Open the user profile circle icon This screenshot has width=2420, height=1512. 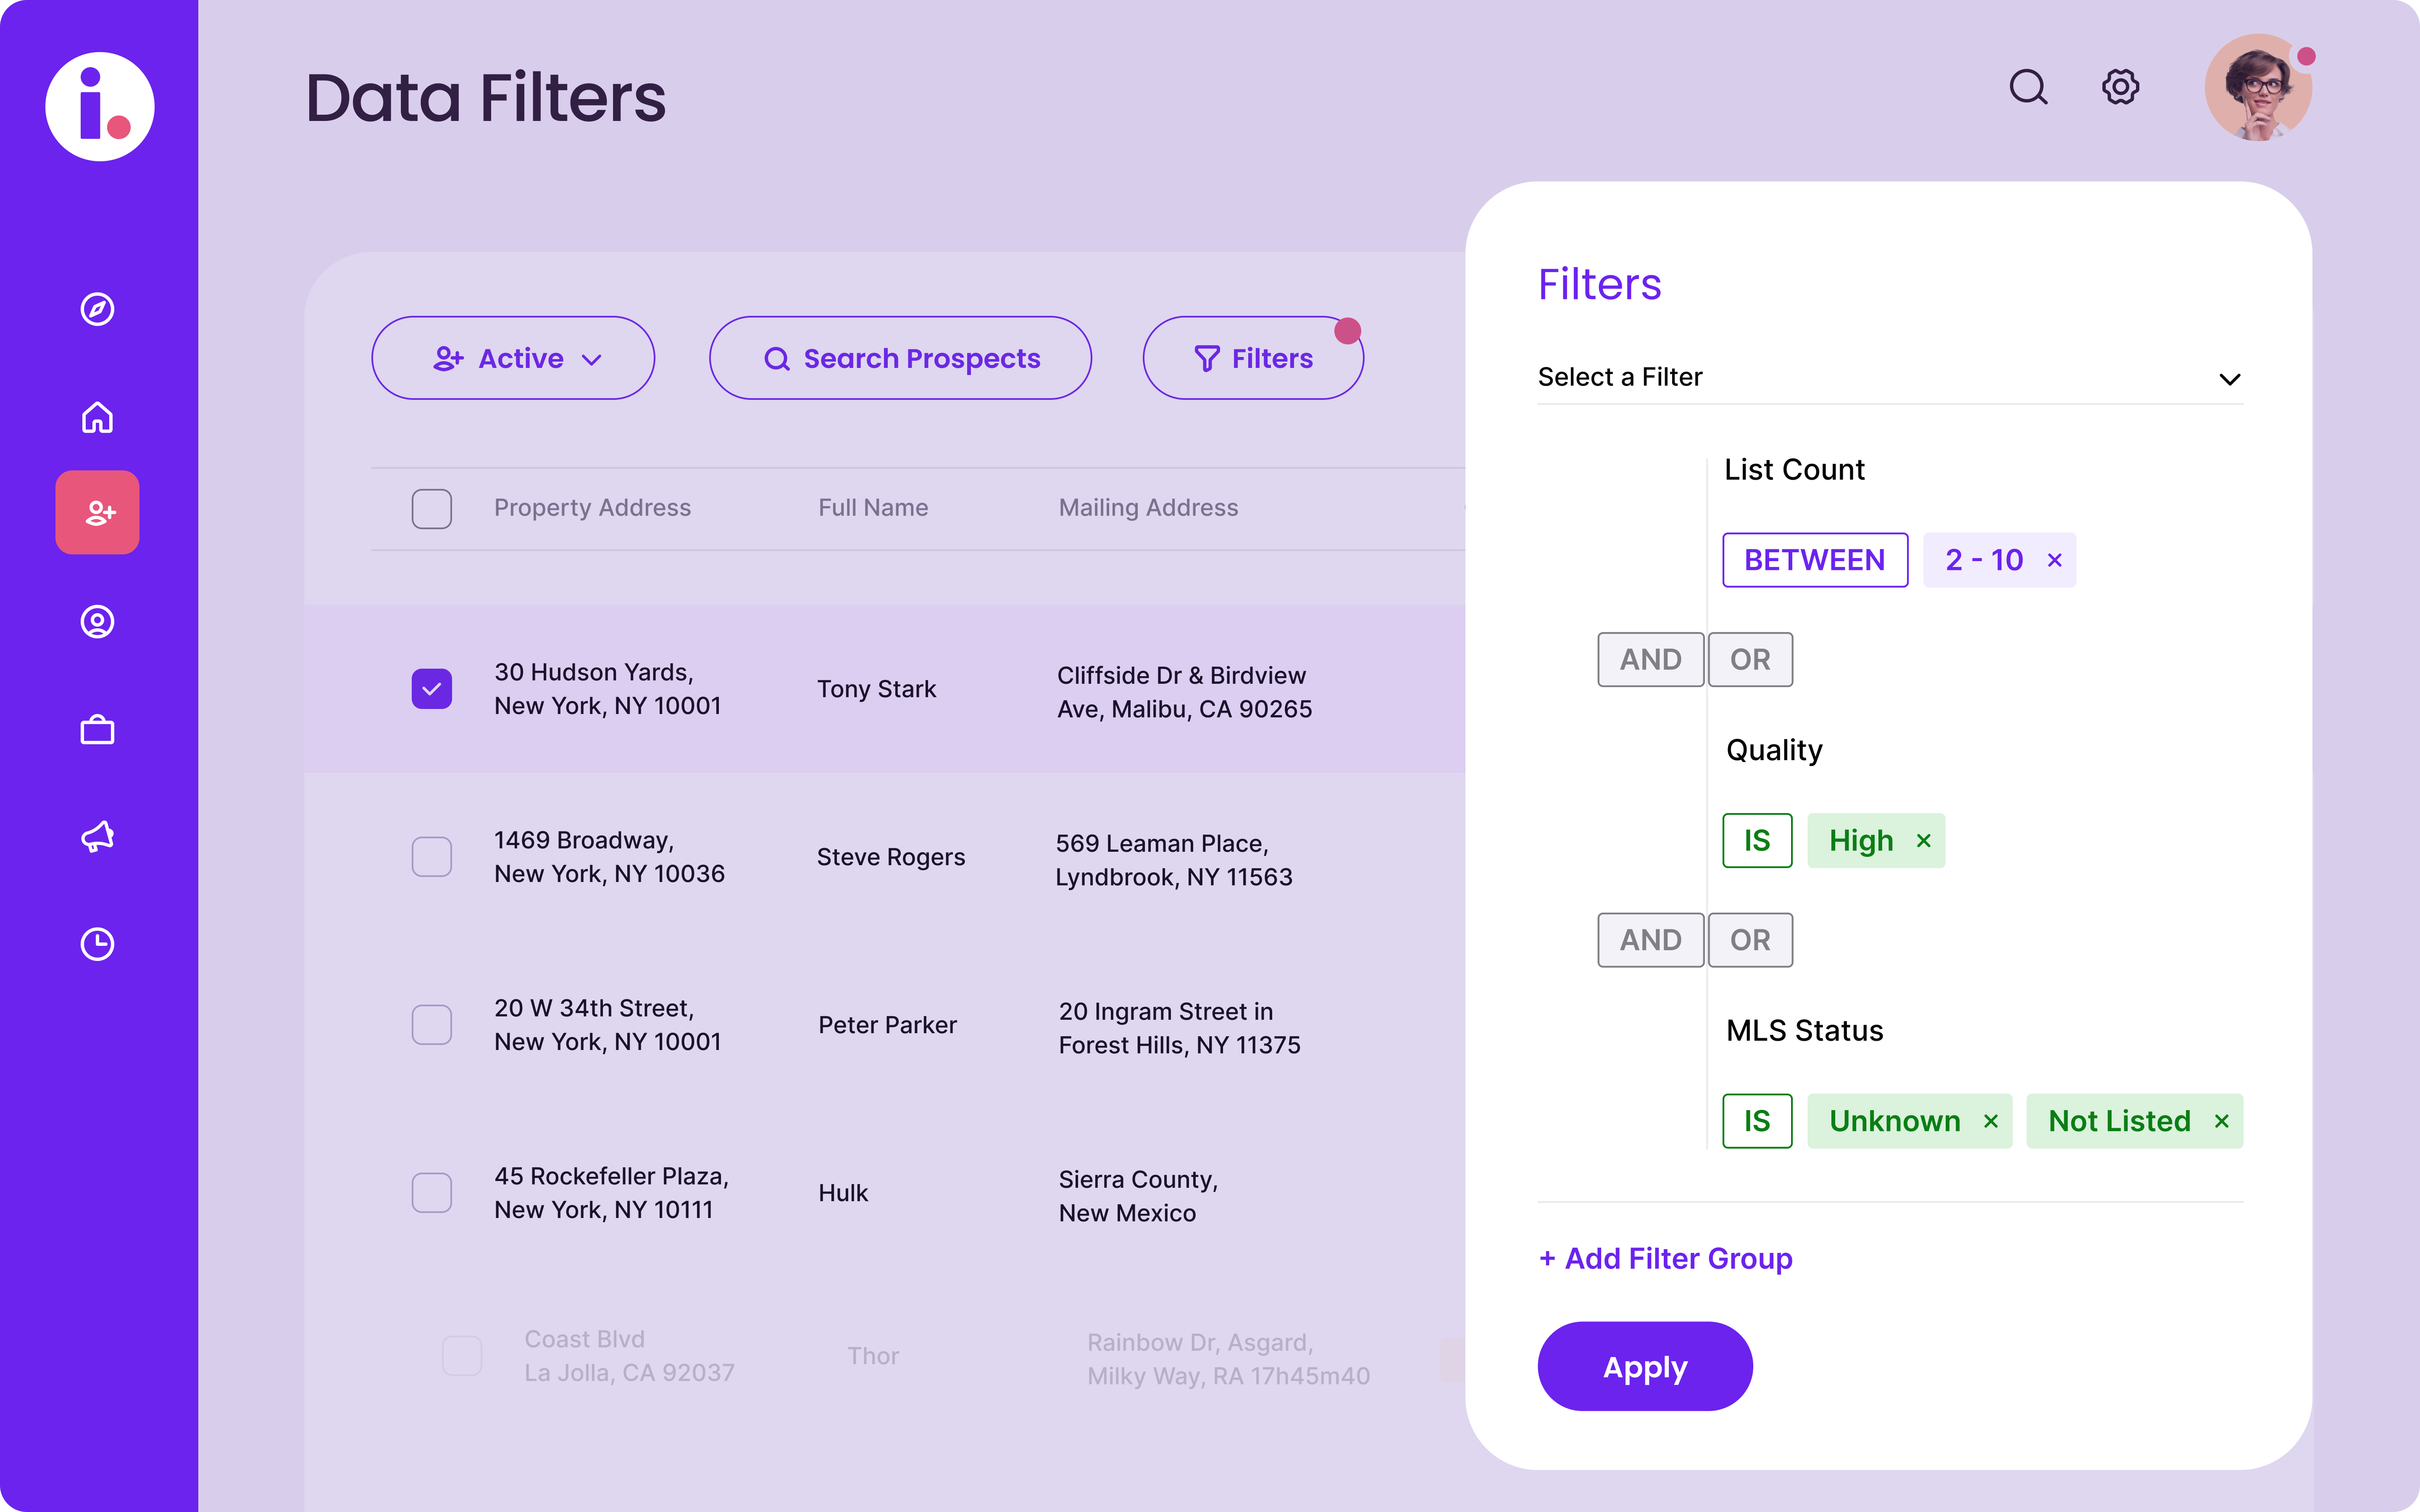97,622
